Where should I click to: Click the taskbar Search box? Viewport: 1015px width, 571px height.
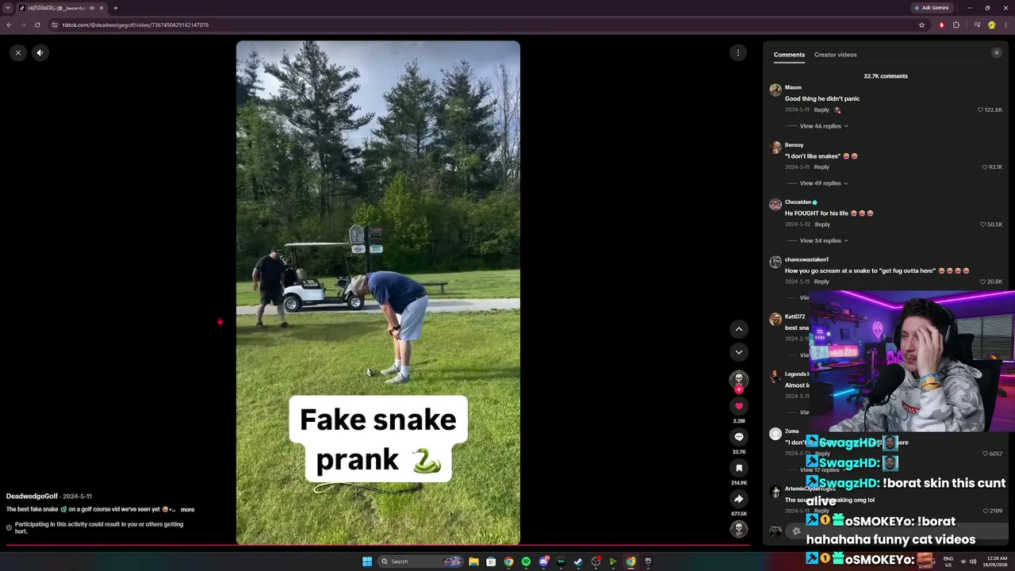(420, 561)
